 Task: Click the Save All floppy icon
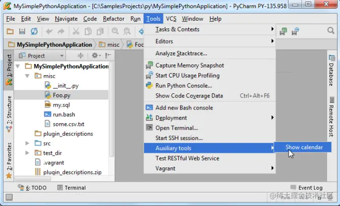pyautogui.click(x=22, y=31)
